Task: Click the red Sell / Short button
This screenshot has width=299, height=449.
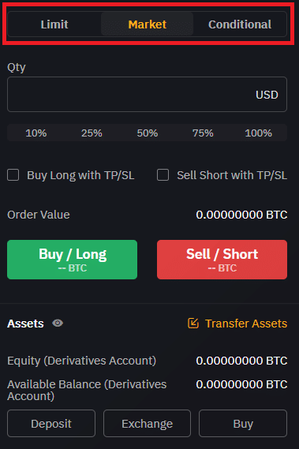Action: (222, 260)
